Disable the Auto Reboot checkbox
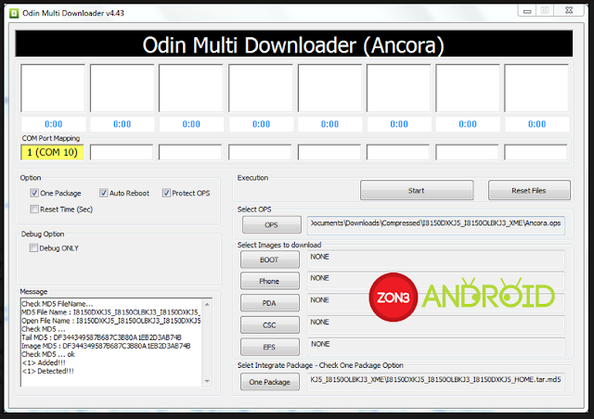Viewport: 594px width, 419px height. click(x=103, y=193)
